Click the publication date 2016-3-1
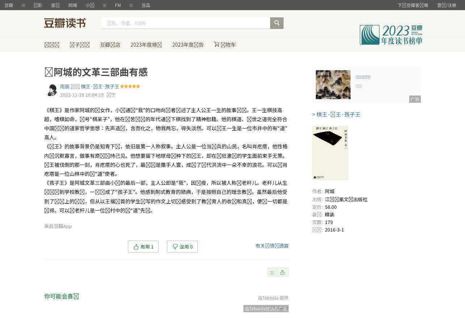Viewport: 465px width, 318px height. pyautogui.click(x=334, y=230)
